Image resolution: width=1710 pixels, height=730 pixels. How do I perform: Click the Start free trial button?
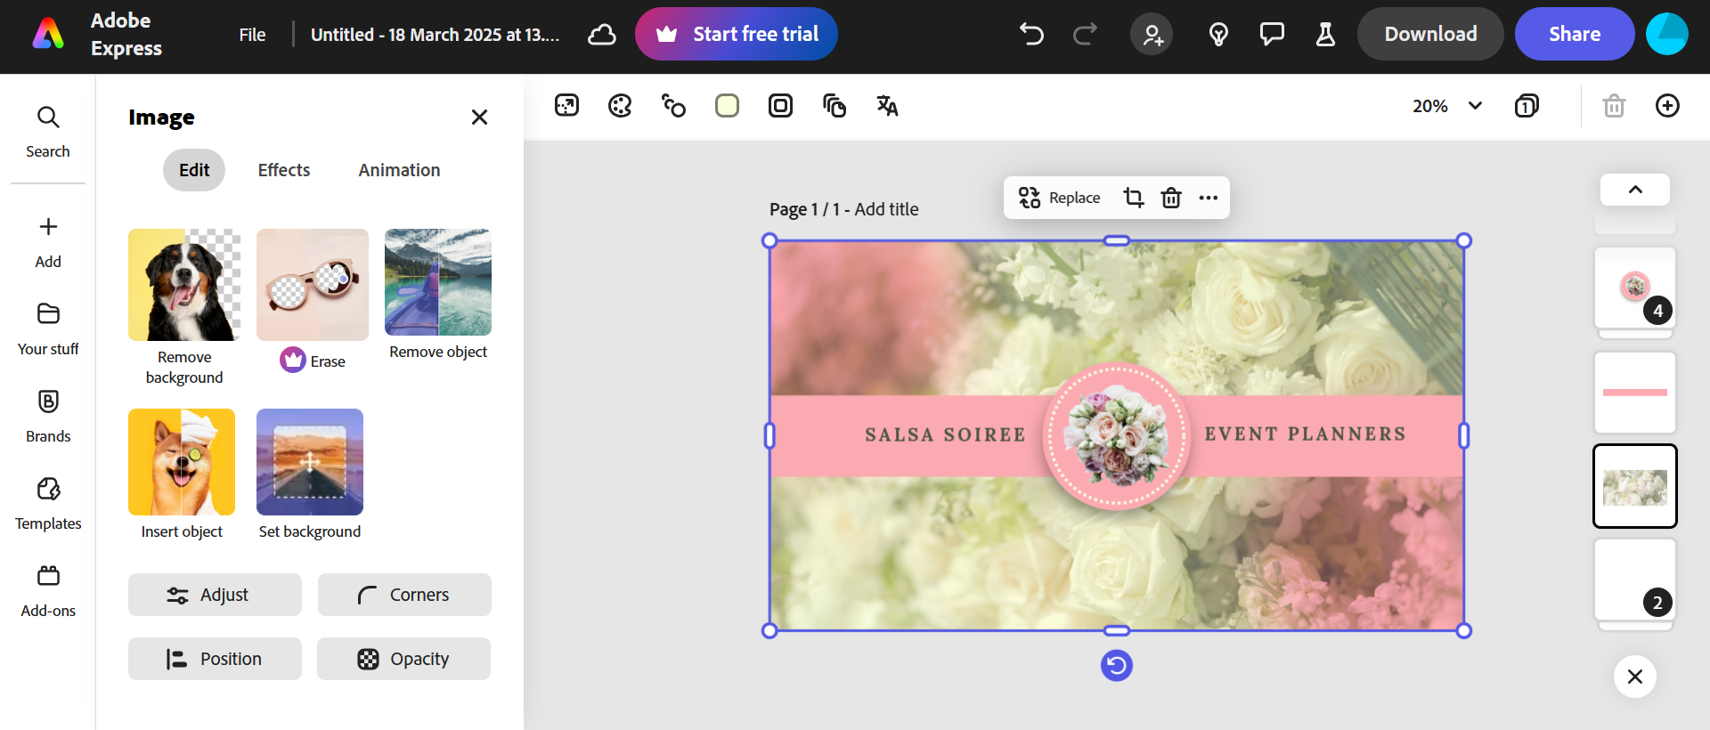point(737,34)
